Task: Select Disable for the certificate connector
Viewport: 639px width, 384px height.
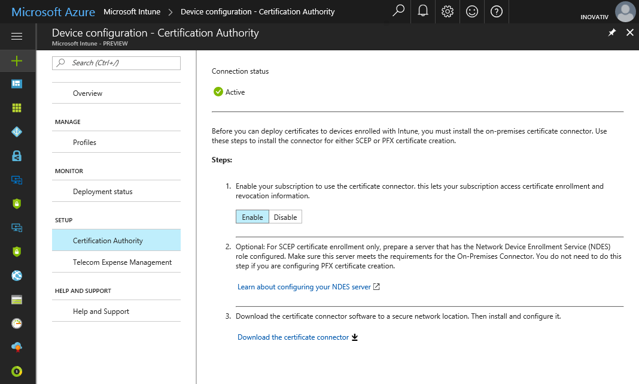Action: click(285, 217)
